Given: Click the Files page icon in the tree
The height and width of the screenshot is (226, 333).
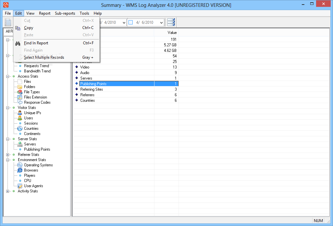Looking at the screenshot, I should point(20,82).
